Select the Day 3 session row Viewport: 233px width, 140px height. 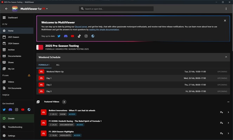(x=133, y=91)
